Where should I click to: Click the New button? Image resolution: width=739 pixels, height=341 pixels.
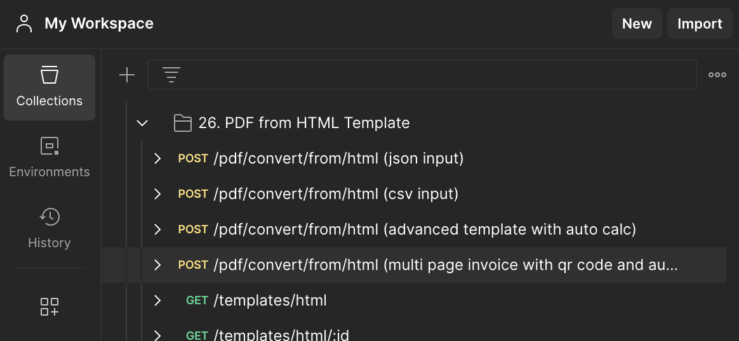[x=637, y=24]
